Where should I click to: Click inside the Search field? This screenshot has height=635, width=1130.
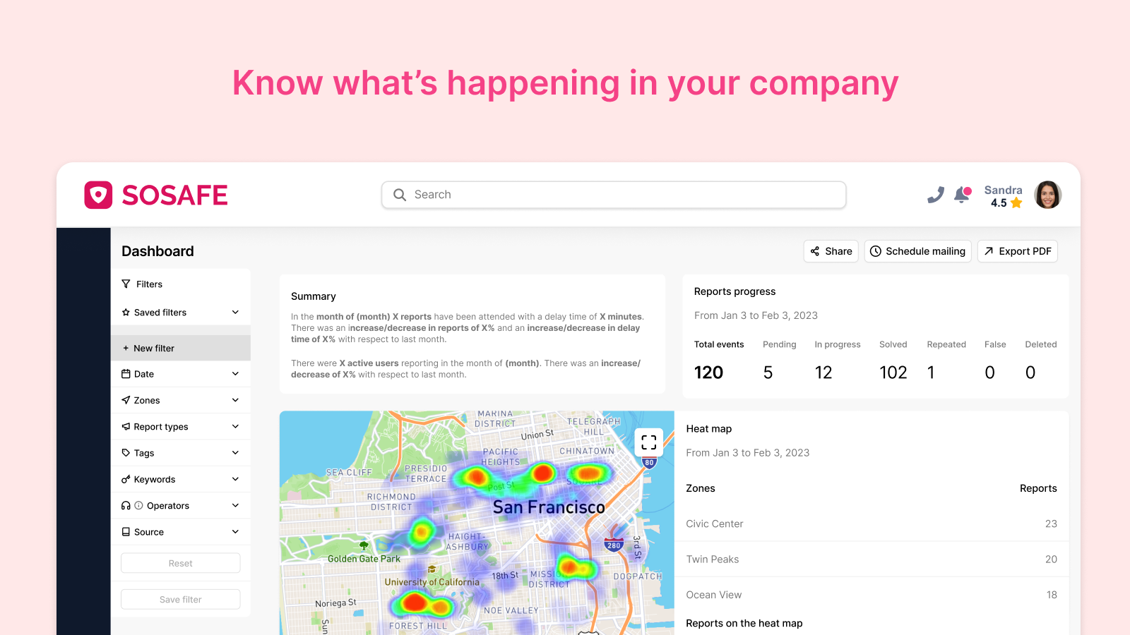(613, 195)
